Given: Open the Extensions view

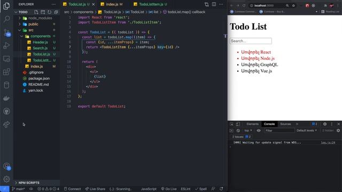Looking at the screenshot, I should 6,72.
